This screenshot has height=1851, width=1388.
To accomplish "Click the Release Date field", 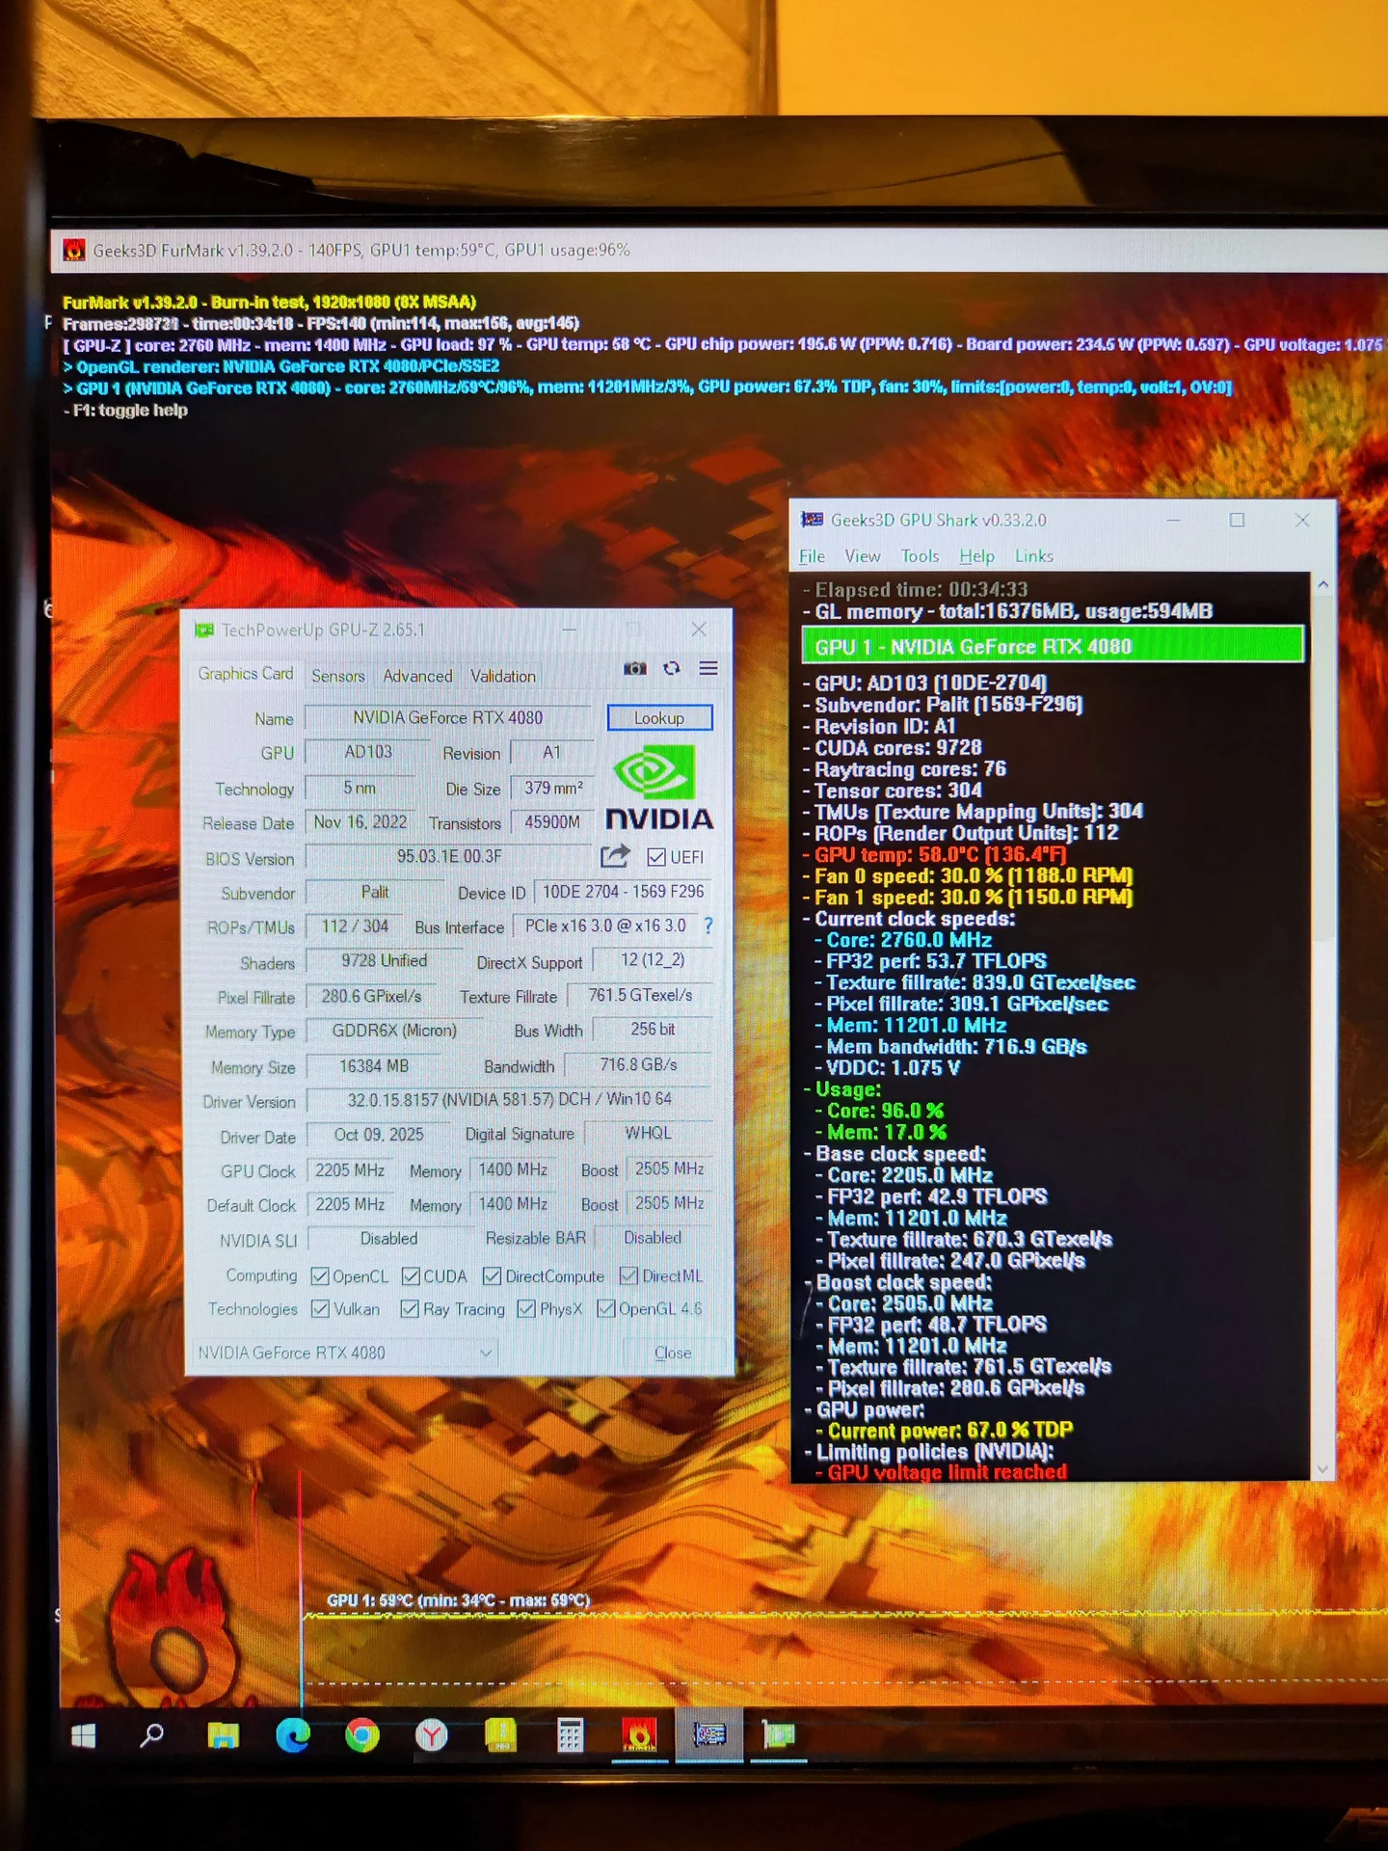I will 360,822.
